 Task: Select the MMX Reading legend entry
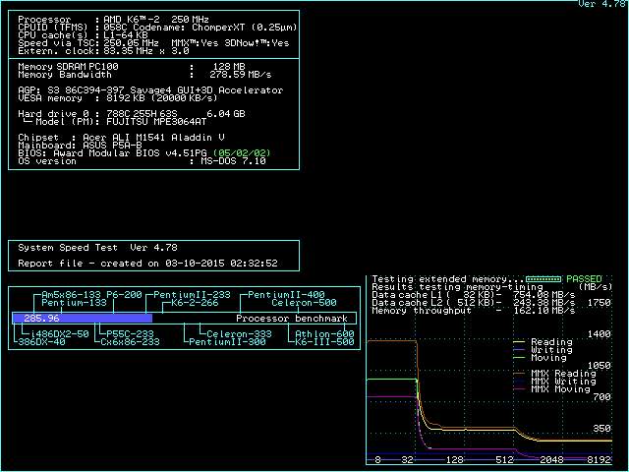(x=562, y=373)
